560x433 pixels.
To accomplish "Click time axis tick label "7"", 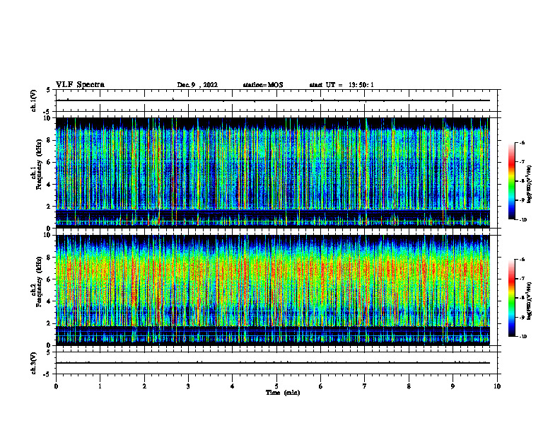I will (365, 386).
